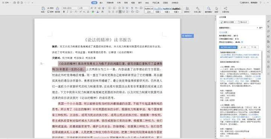This screenshot has width=271, height=139.
Task: Click the Print icon in quick access bar
Action: pos(18,3)
